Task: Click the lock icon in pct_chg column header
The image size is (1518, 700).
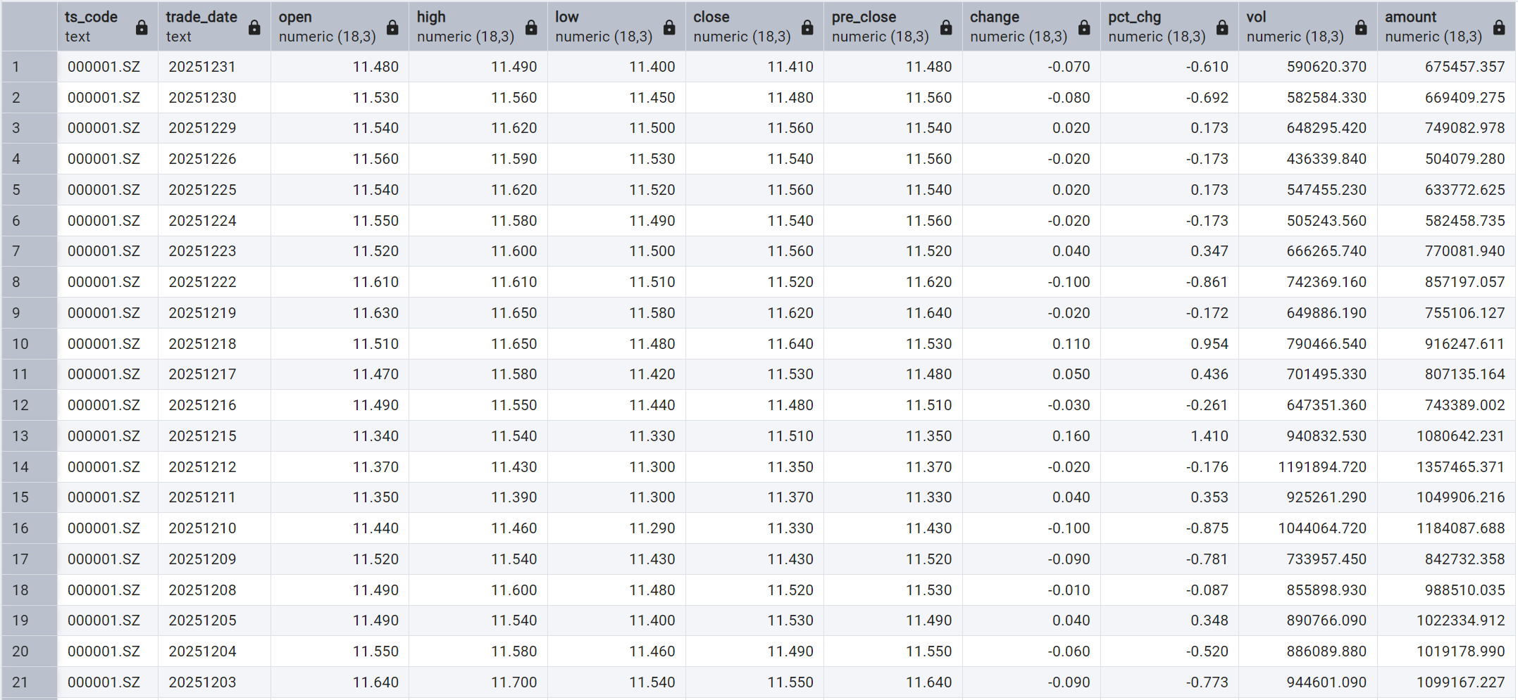Action: [x=1222, y=27]
